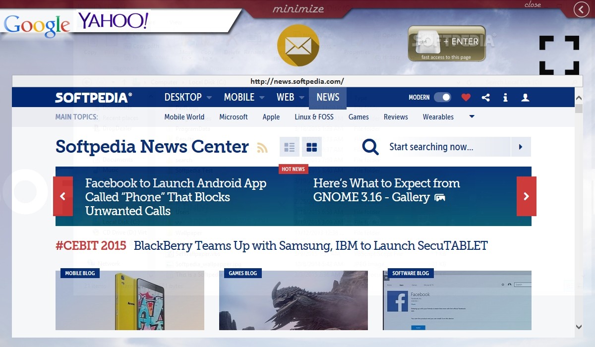Click the circular back arrow icon
Screen dimensions: 595x347
(582, 9)
